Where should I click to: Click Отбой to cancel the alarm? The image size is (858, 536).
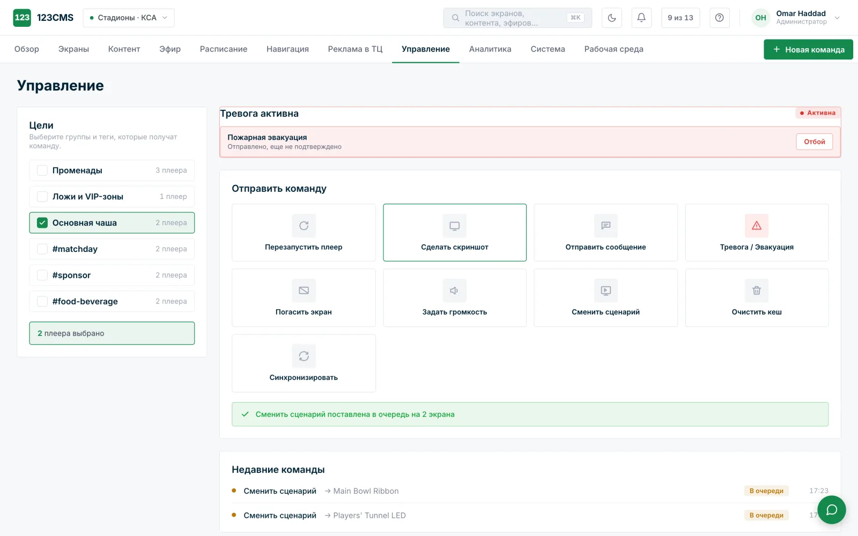click(815, 142)
